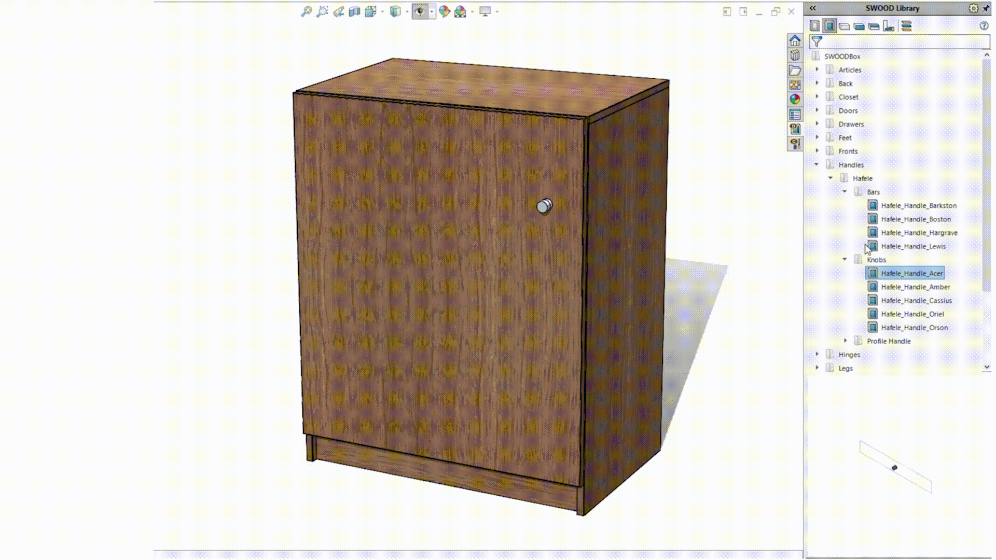Select Hafele_Handle_Boston item
996x560 pixels.
click(x=916, y=219)
